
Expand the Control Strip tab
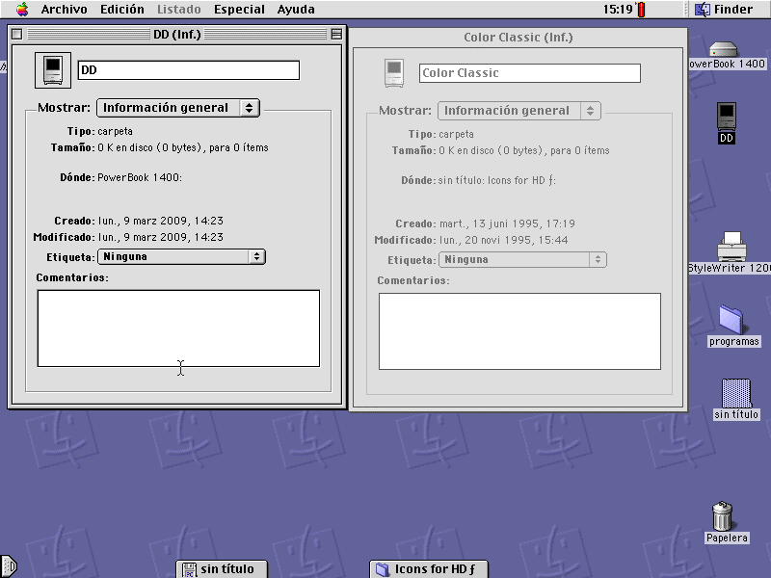[9, 566]
